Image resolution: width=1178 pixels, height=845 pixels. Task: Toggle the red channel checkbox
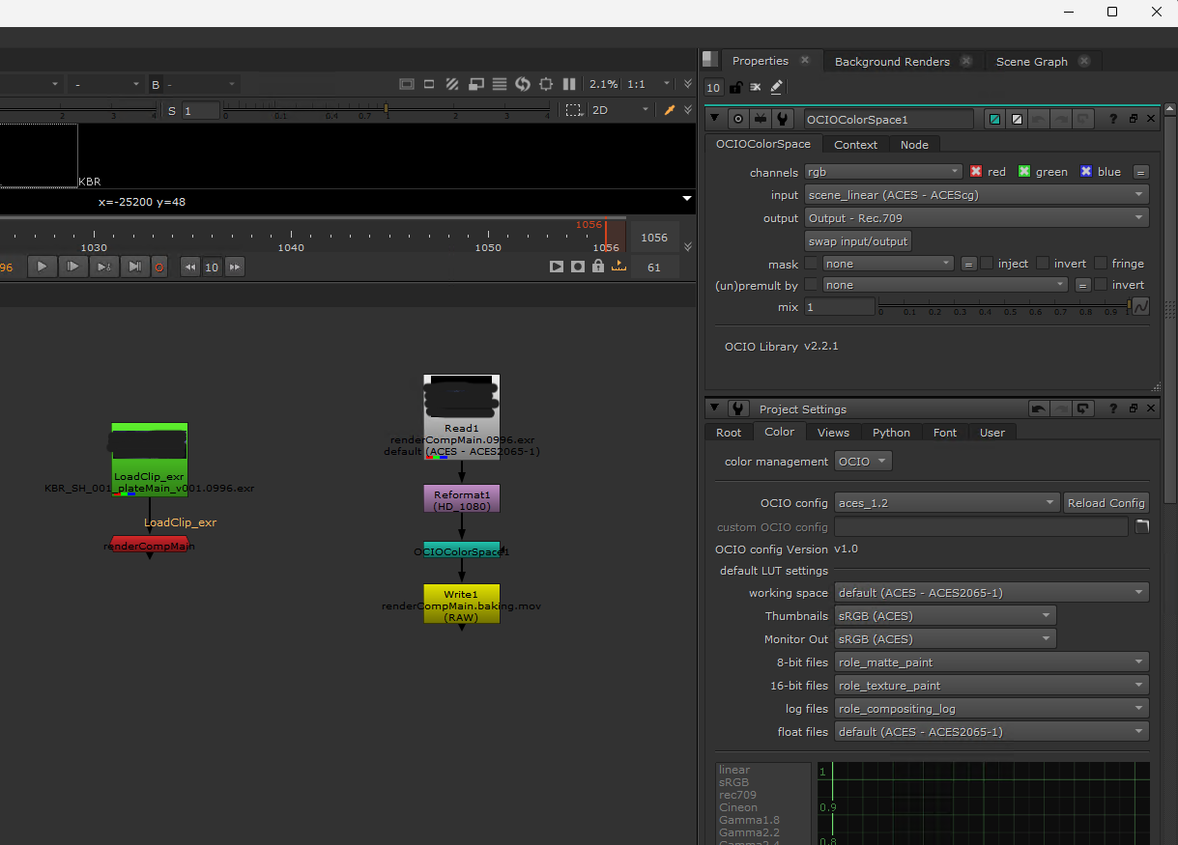pyautogui.click(x=976, y=171)
